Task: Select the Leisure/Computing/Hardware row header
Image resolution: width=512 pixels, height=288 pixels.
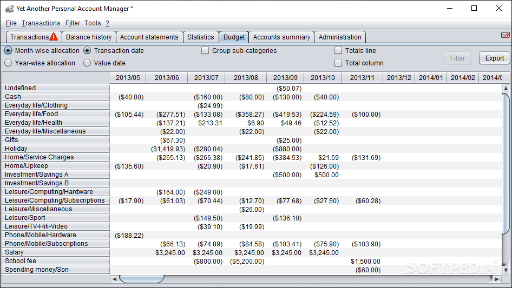Action: 56,192
